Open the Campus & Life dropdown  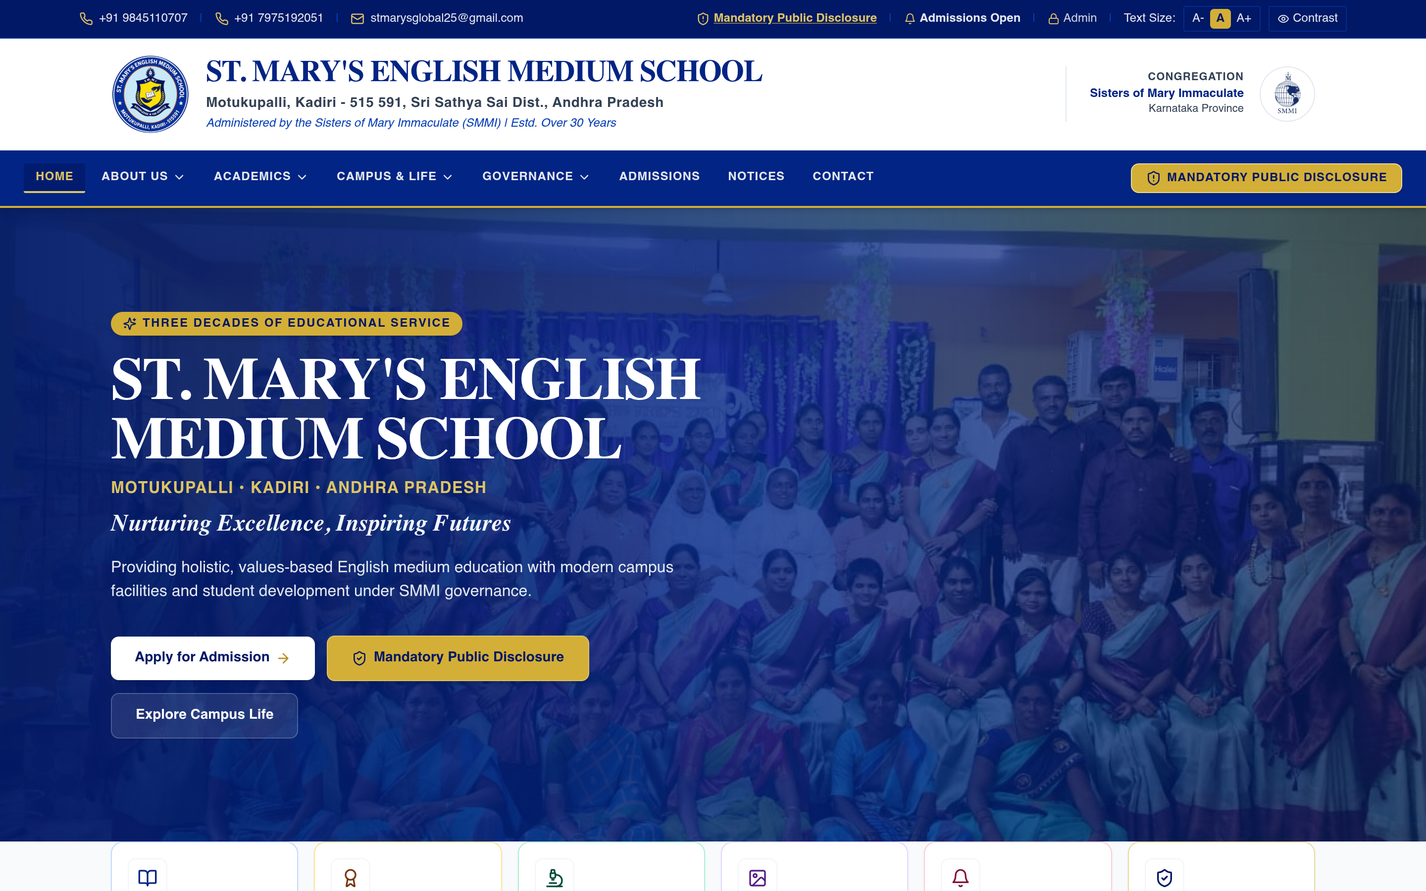[x=394, y=177]
